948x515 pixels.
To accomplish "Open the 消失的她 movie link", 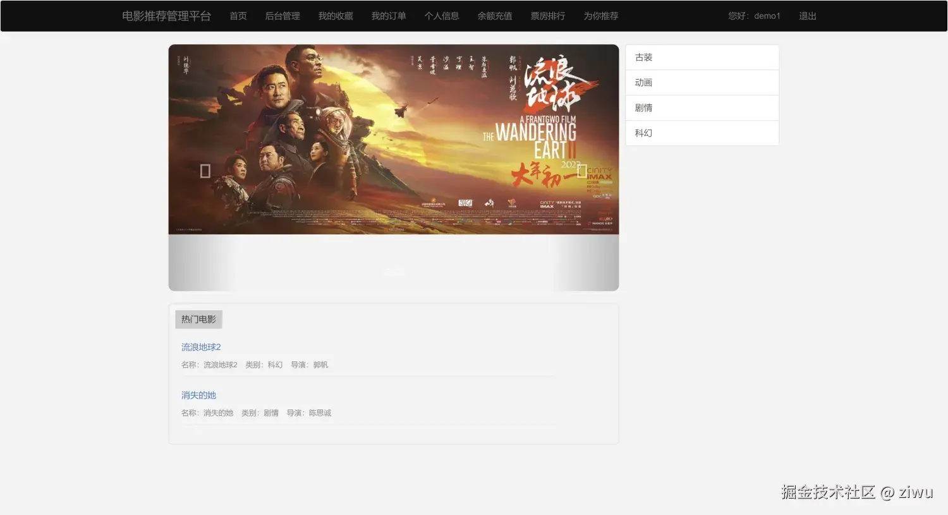I will [x=198, y=395].
